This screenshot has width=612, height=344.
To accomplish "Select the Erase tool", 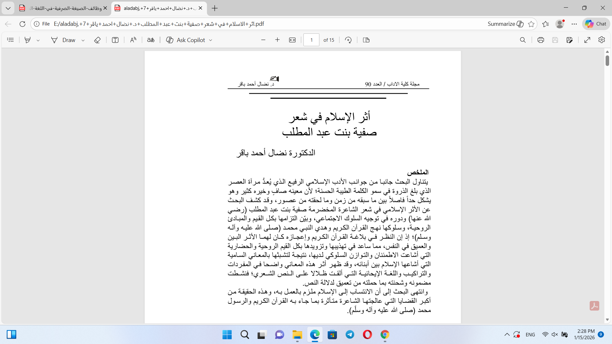I will point(98,40).
